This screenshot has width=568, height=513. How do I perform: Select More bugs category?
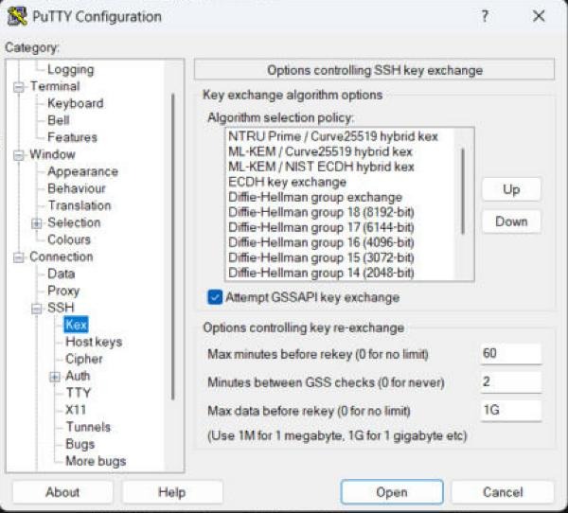tap(96, 461)
